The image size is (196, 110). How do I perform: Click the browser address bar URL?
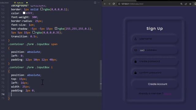(132, 4)
